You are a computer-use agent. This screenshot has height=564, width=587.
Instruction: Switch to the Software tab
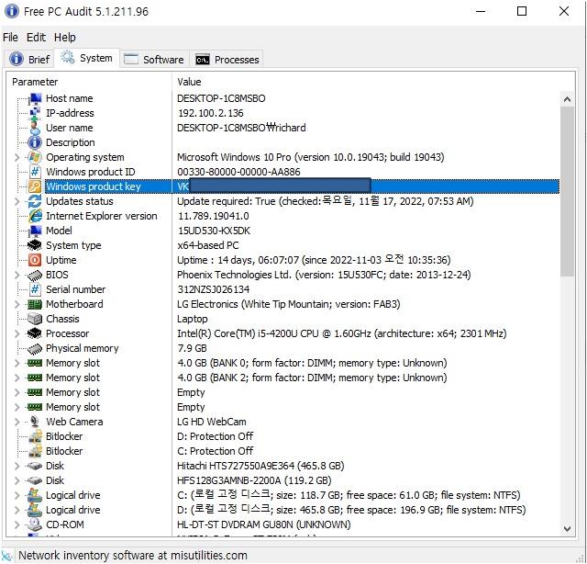click(x=154, y=60)
